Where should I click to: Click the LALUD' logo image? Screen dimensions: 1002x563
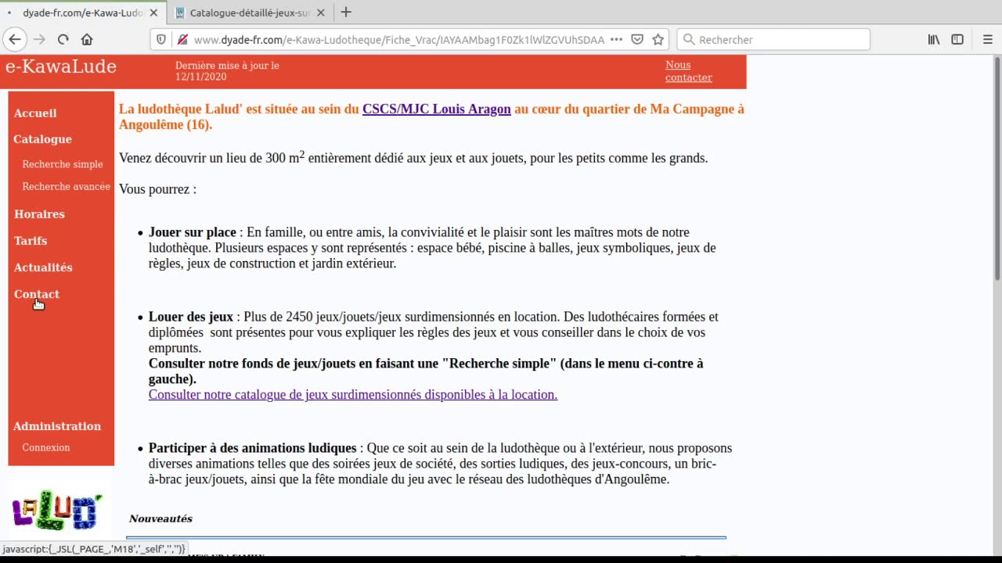58,511
